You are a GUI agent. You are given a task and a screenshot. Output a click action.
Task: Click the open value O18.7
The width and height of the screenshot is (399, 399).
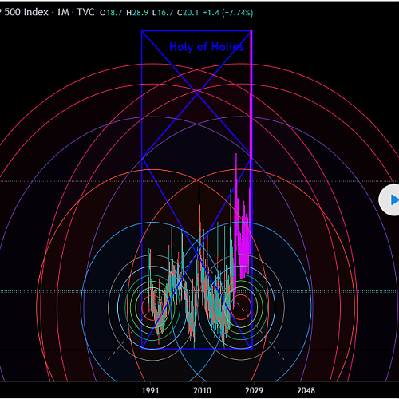111,13
